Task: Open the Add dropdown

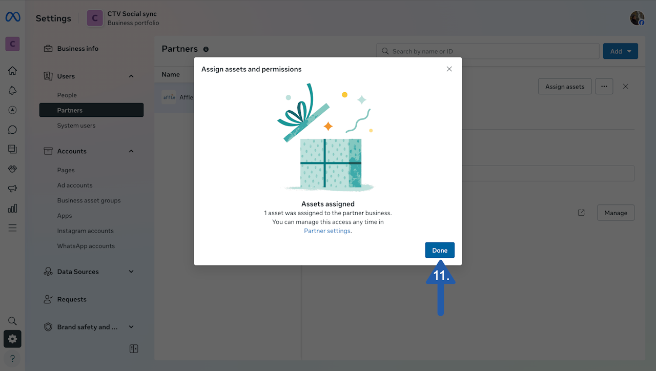Action: 621,51
